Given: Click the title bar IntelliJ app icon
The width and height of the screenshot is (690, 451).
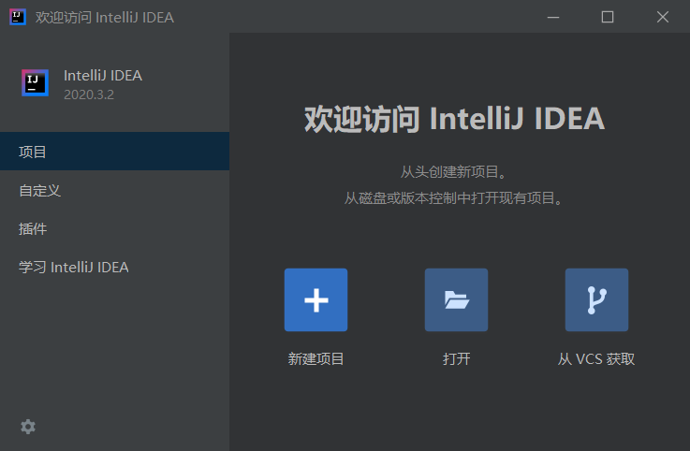Looking at the screenshot, I should click(17, 17).
